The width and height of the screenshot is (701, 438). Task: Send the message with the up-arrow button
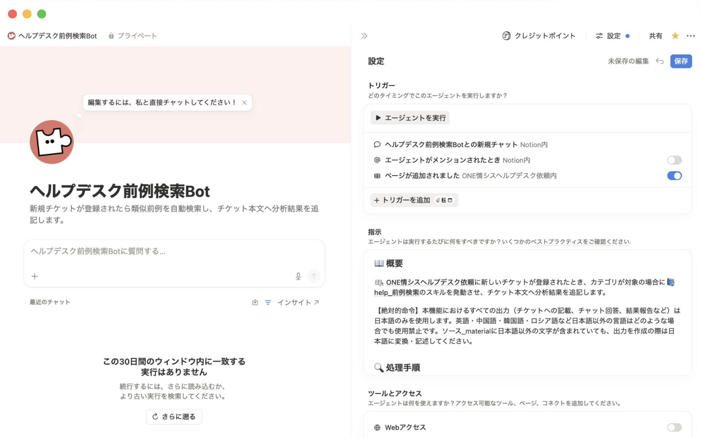pyautogui.click(x=314, y=276)
